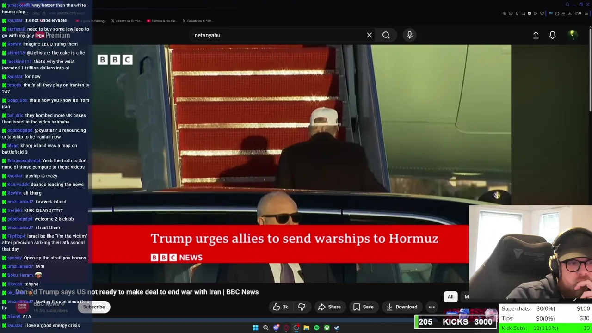Open Discord from the taskbar

[276, 328]
